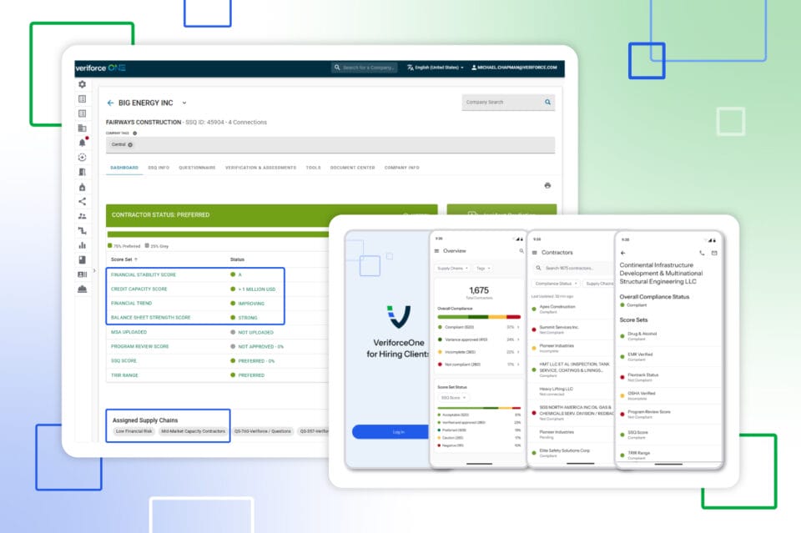Expand the Big Energy Inc dropdown chevron
The height and width of the screenshot is (533, 801).
point(184,103)
